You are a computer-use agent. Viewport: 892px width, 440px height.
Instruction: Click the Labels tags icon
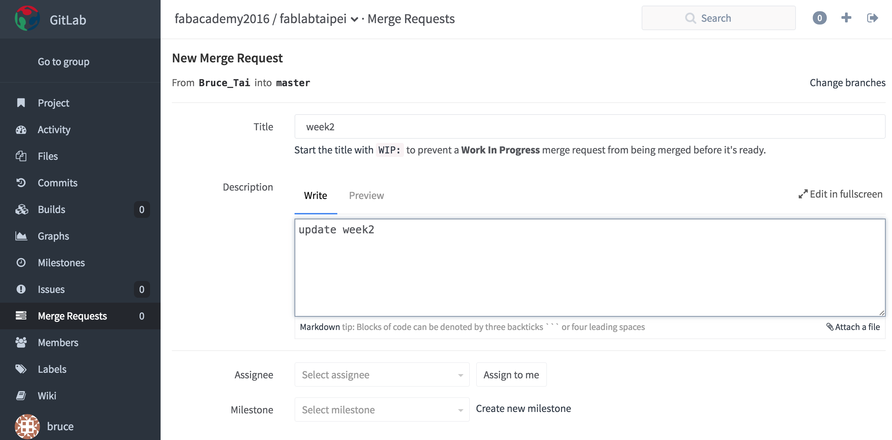[21, 369]
